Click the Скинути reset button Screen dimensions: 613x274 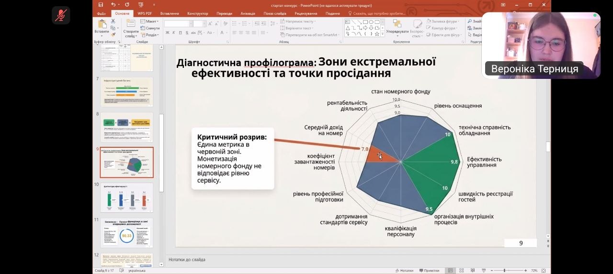click(x=151, y=28)
